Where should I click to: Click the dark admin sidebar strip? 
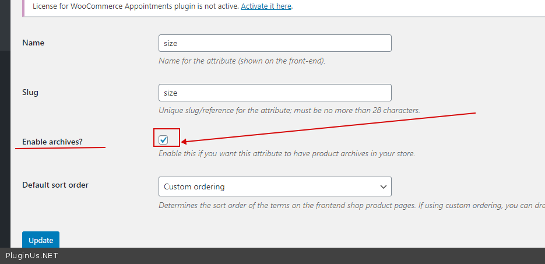(x=5, y=146)
